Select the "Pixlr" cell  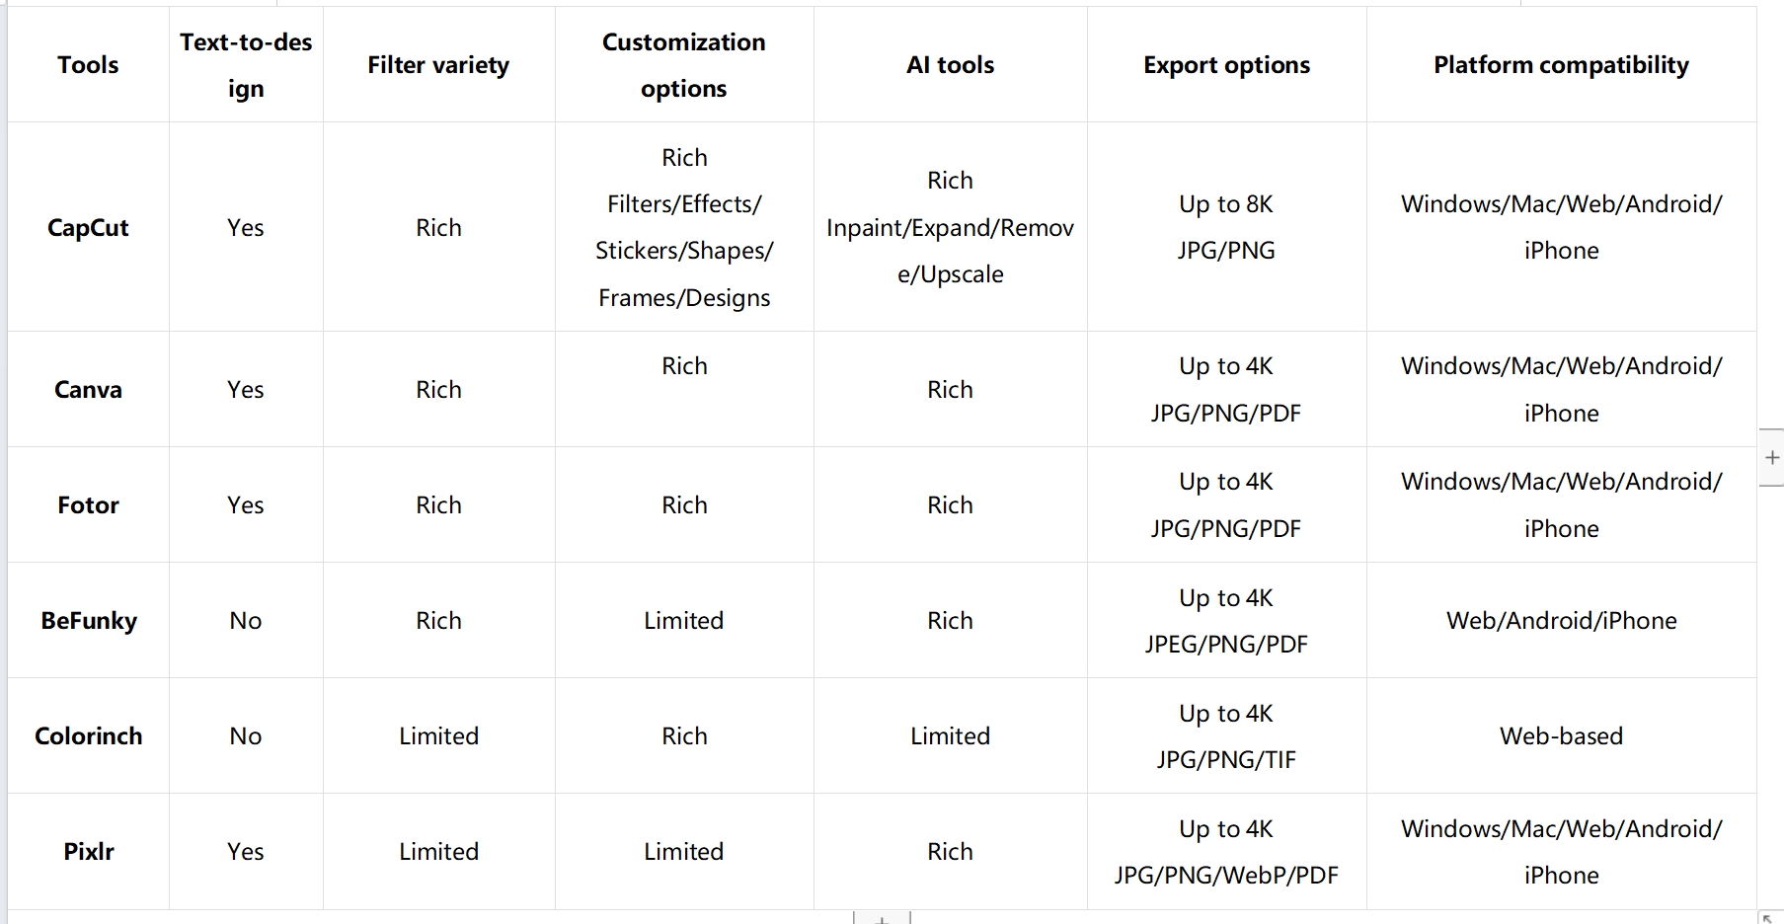[x=89, y=852]
